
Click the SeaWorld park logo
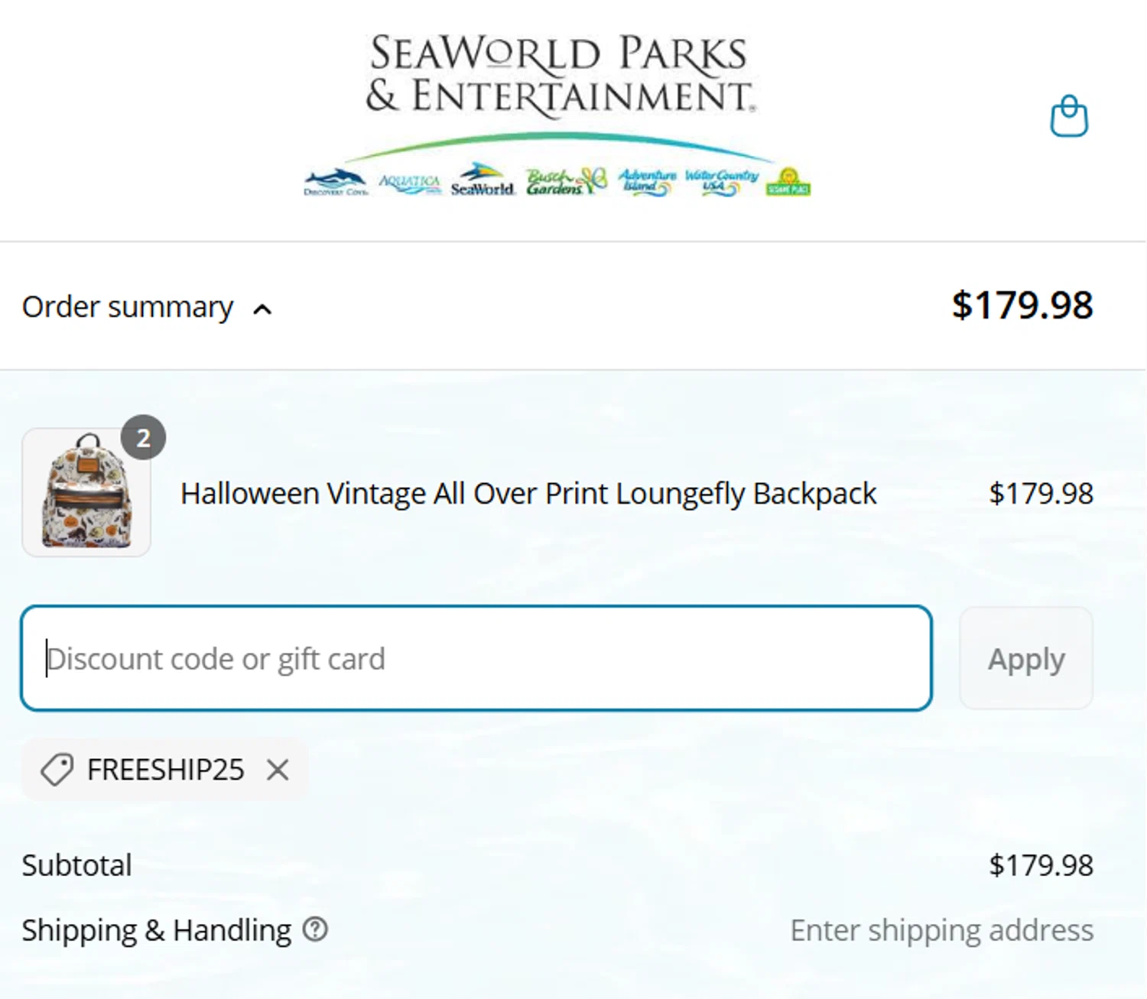[x=483, y=181]
